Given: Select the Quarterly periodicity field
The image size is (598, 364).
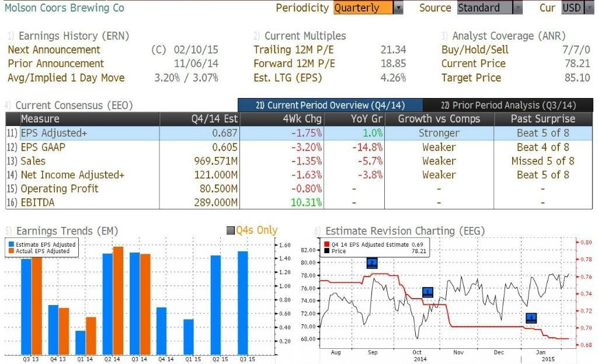Looking at the screenshot, I should coord(363,8).
